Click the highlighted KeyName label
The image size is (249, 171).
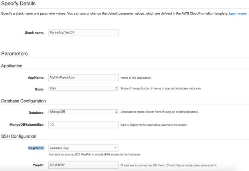(x=36, y=148)
